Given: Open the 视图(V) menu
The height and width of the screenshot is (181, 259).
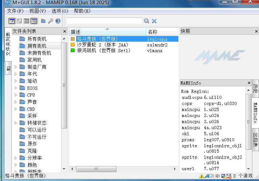Looking at the screenshot, I should 38,11.
